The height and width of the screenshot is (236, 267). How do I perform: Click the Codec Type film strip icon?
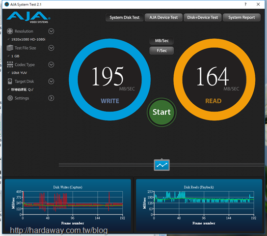pyautogui.click(x=10, y=64)
